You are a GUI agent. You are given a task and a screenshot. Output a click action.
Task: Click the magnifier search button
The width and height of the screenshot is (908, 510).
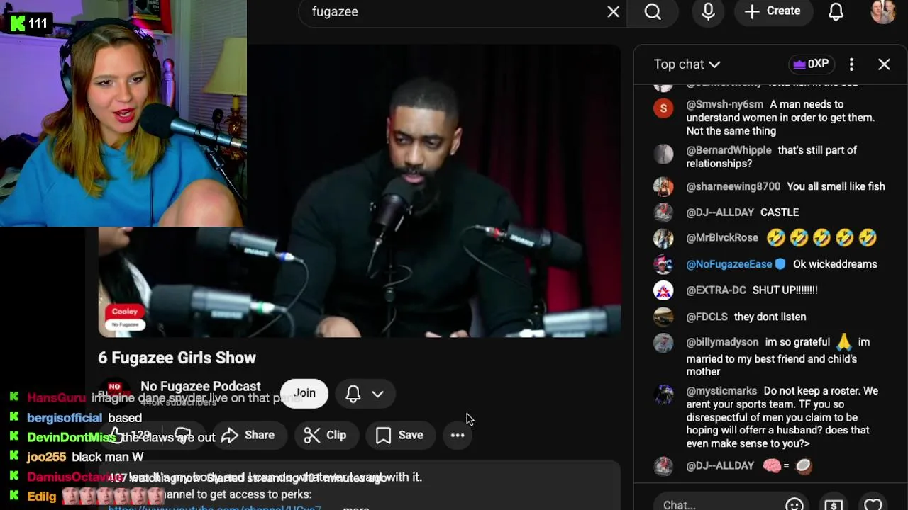coord(653,12)
